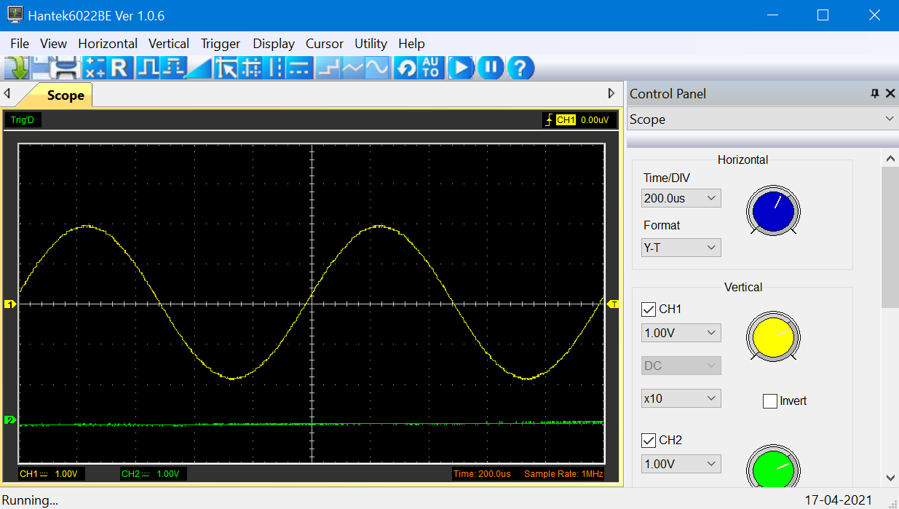Screen dimensions: 899x509
Task: Click the Scope tab
Action: (65, 95)
